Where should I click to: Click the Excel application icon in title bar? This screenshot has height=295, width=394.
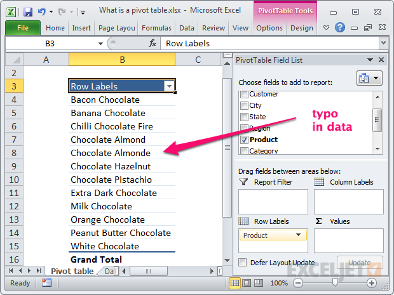(11, 12)
